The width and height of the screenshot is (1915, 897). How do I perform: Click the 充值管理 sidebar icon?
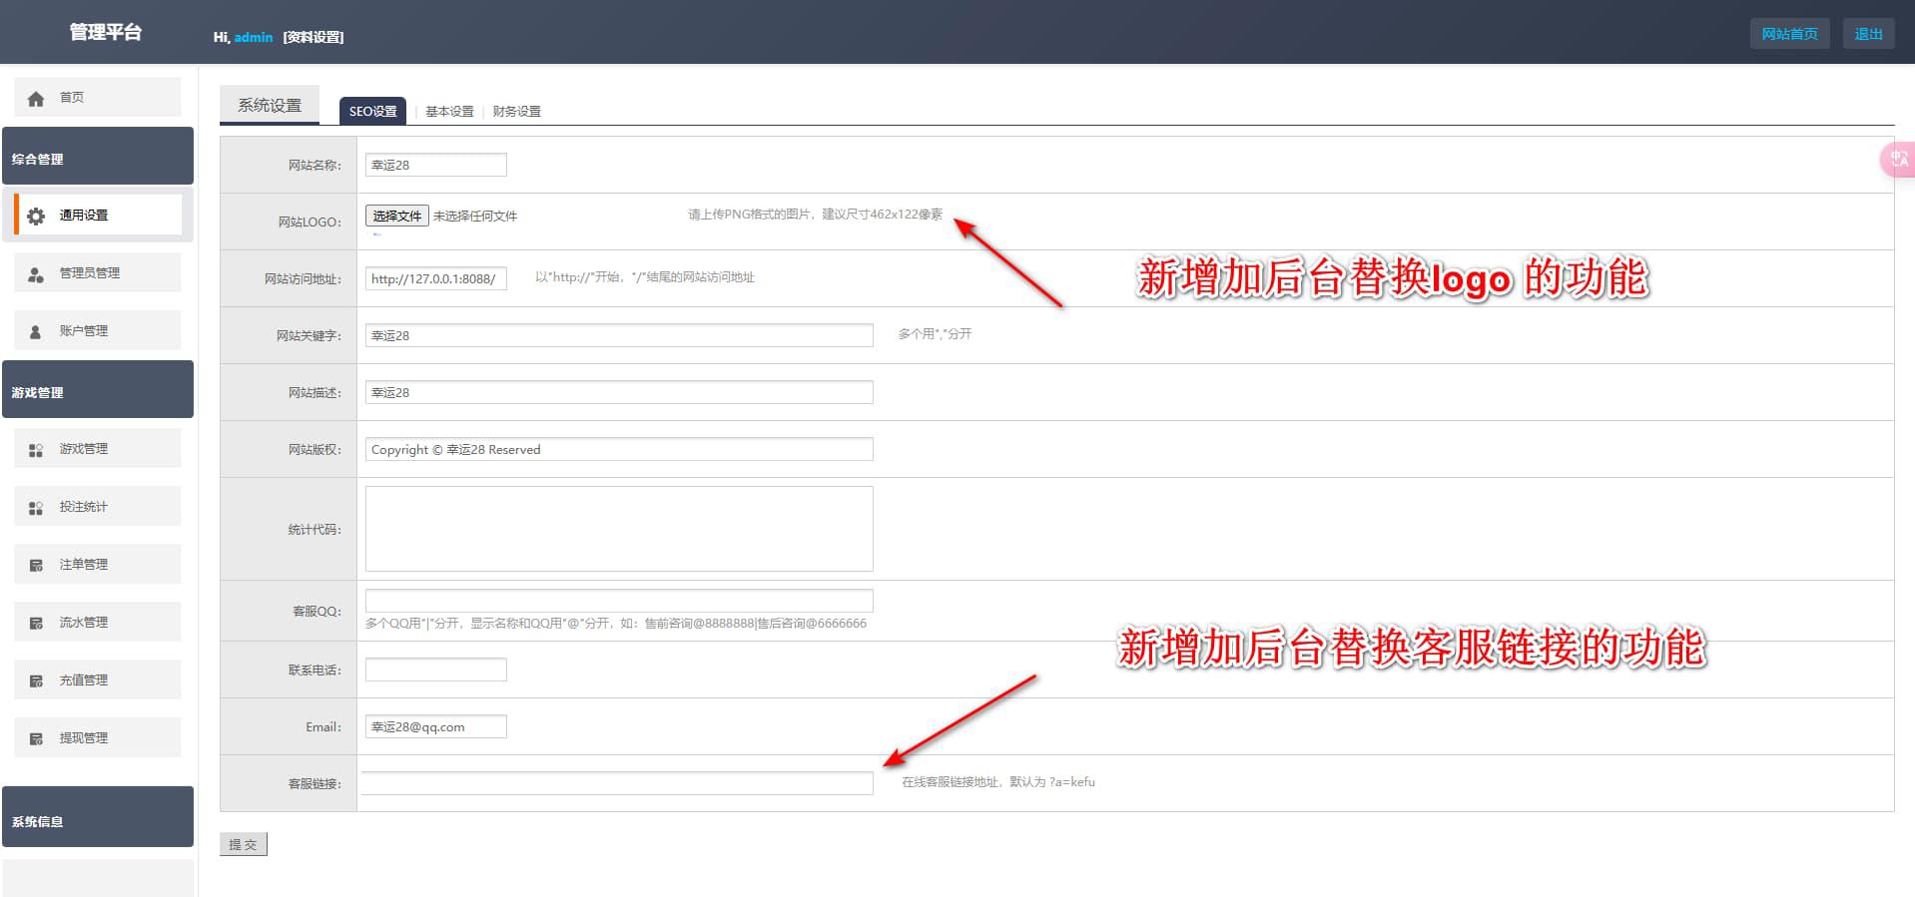36,681
